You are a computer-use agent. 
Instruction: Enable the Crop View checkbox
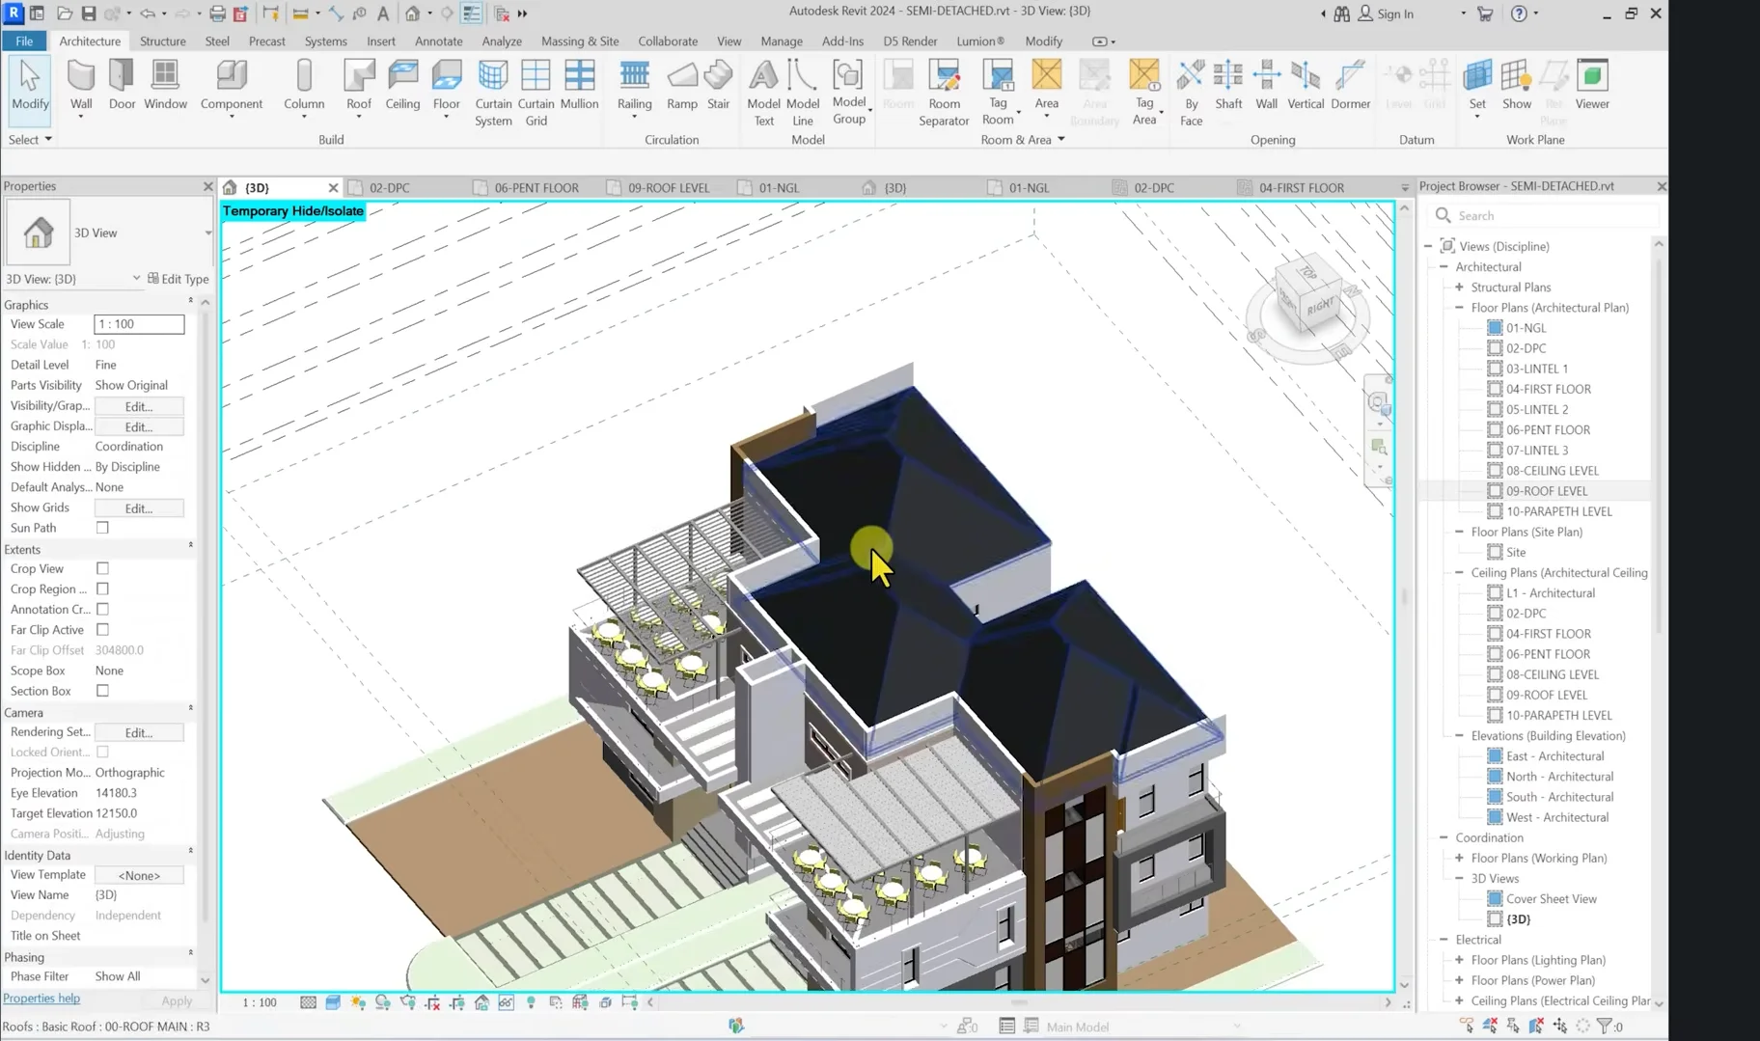102,568
